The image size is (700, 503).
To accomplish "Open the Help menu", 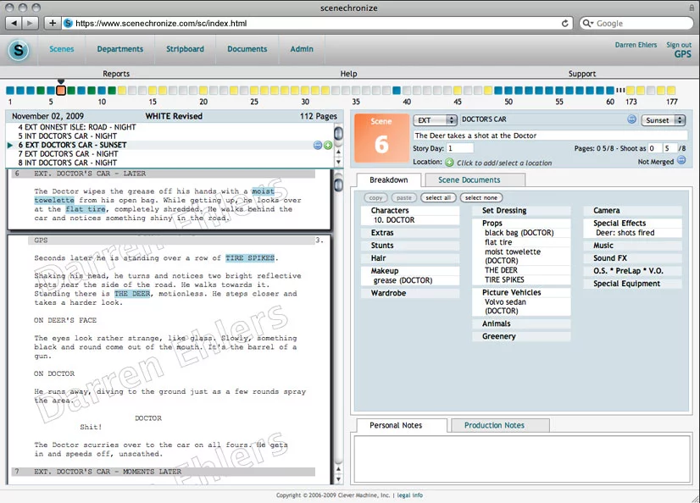I will [x=348, y=74].
